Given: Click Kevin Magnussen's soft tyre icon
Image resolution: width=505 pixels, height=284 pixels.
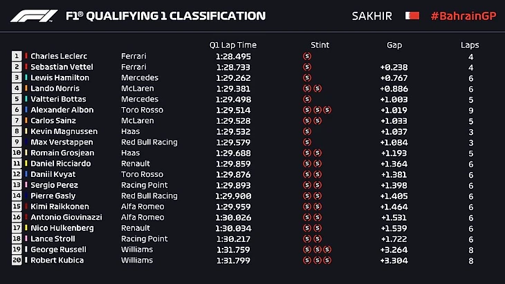Looking at the screenshot, I should click(307, 131).
